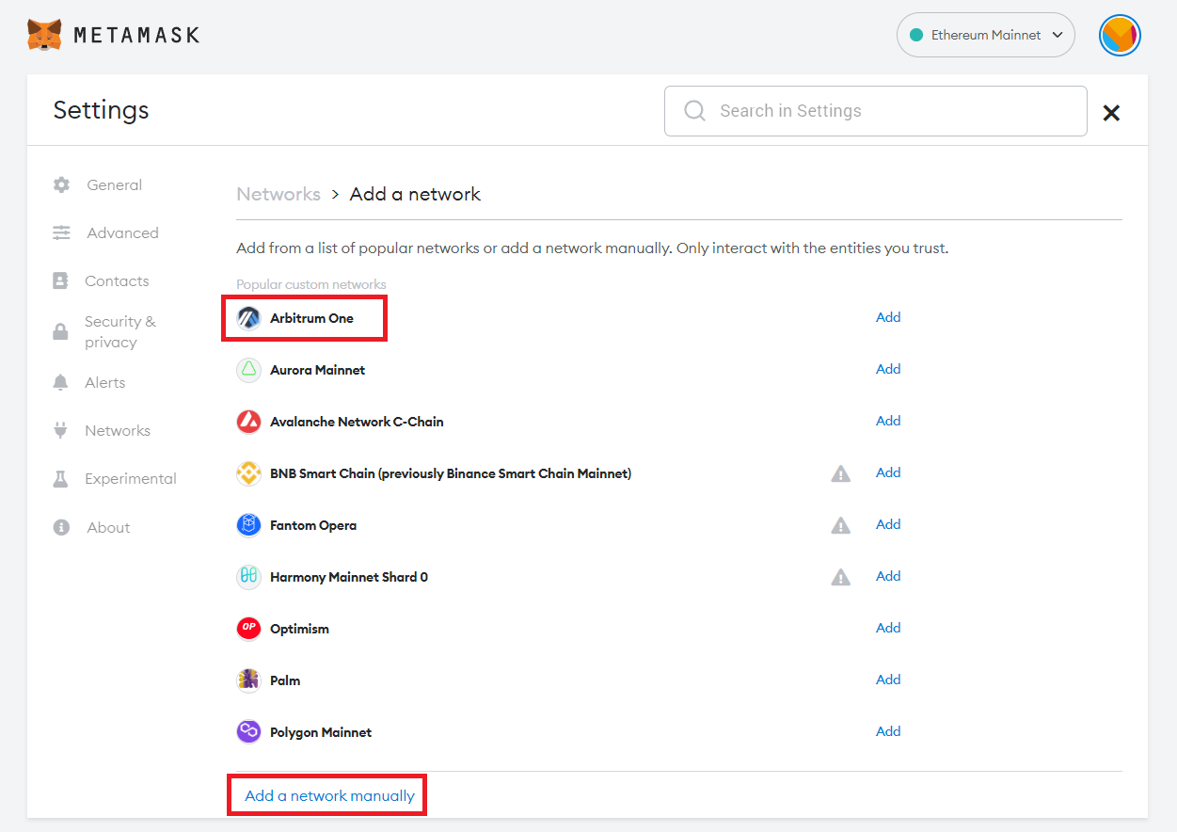Click the Alerts bell icon

point(61,382)
